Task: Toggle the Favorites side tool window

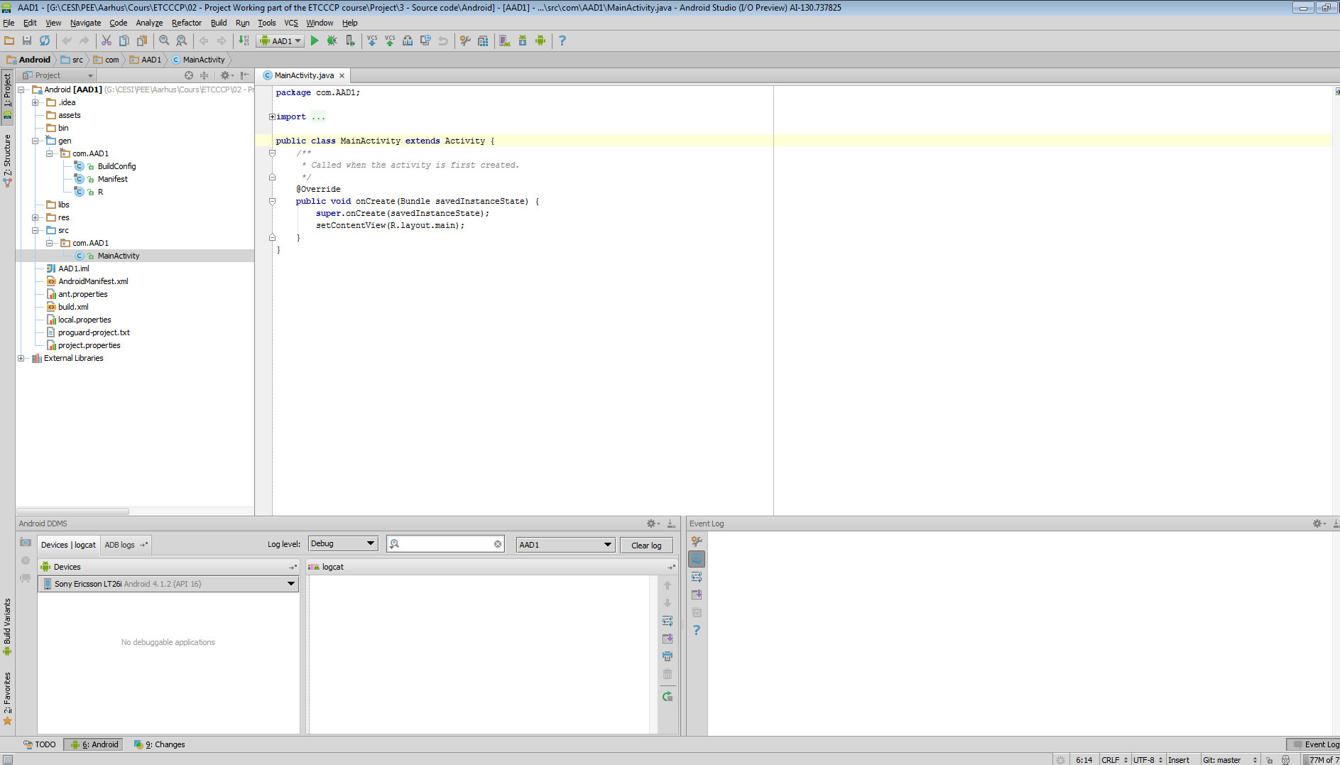Action: 7,698
